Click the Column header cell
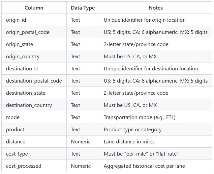Image resolution: width=214 pixels, height=174 pixels. click(x=34, y=8)
